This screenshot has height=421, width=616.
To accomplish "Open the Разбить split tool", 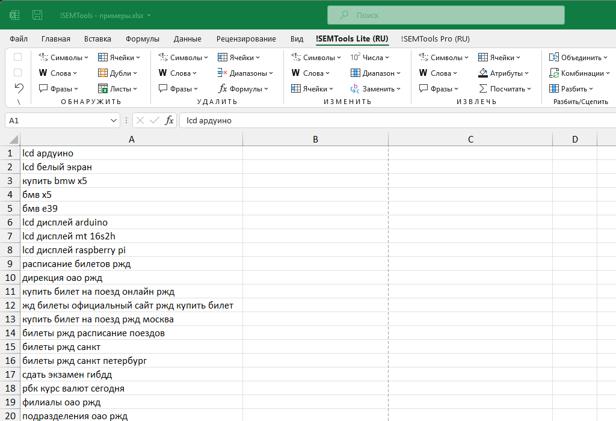I will 571,89.
